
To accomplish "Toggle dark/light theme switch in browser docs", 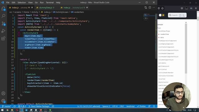I will point(162,15).
